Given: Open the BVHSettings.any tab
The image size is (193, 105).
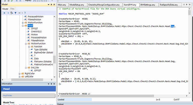Looking at the screenshot, I should (148, 5).
